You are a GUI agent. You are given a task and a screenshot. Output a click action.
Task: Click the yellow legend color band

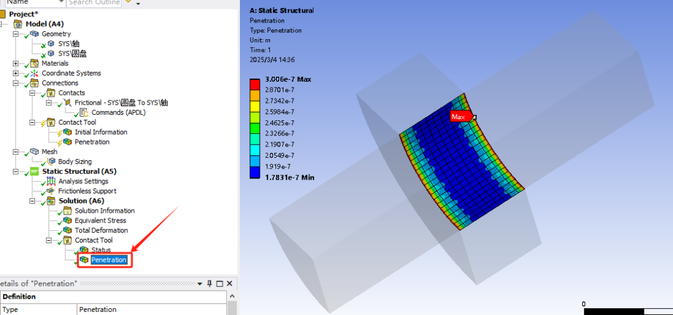click(255, 106)
